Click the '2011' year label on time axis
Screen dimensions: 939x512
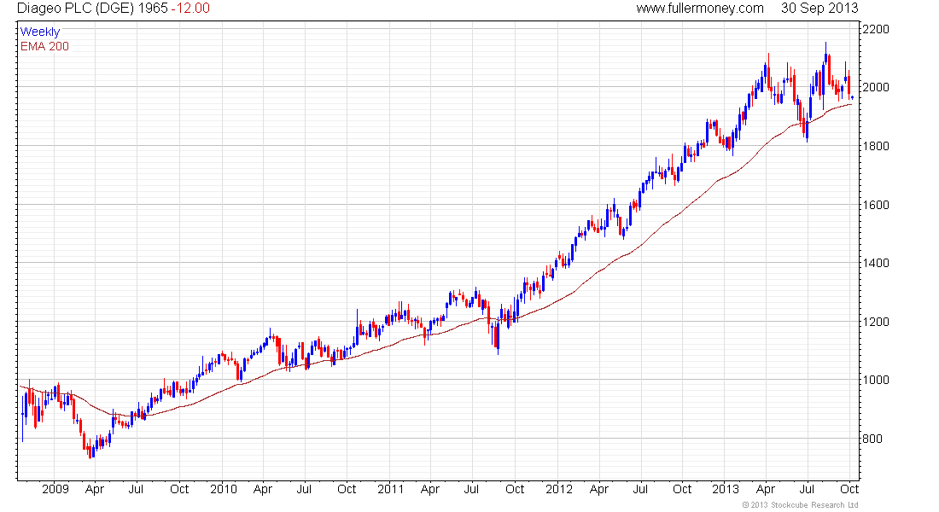pyautogui.click(x=390, y=489)
